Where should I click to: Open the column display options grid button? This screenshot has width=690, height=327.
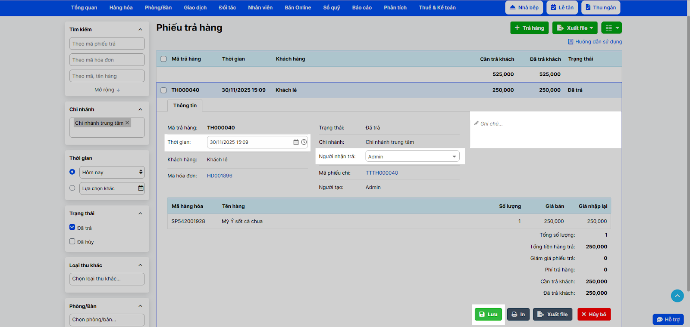[x=612, y=28]
